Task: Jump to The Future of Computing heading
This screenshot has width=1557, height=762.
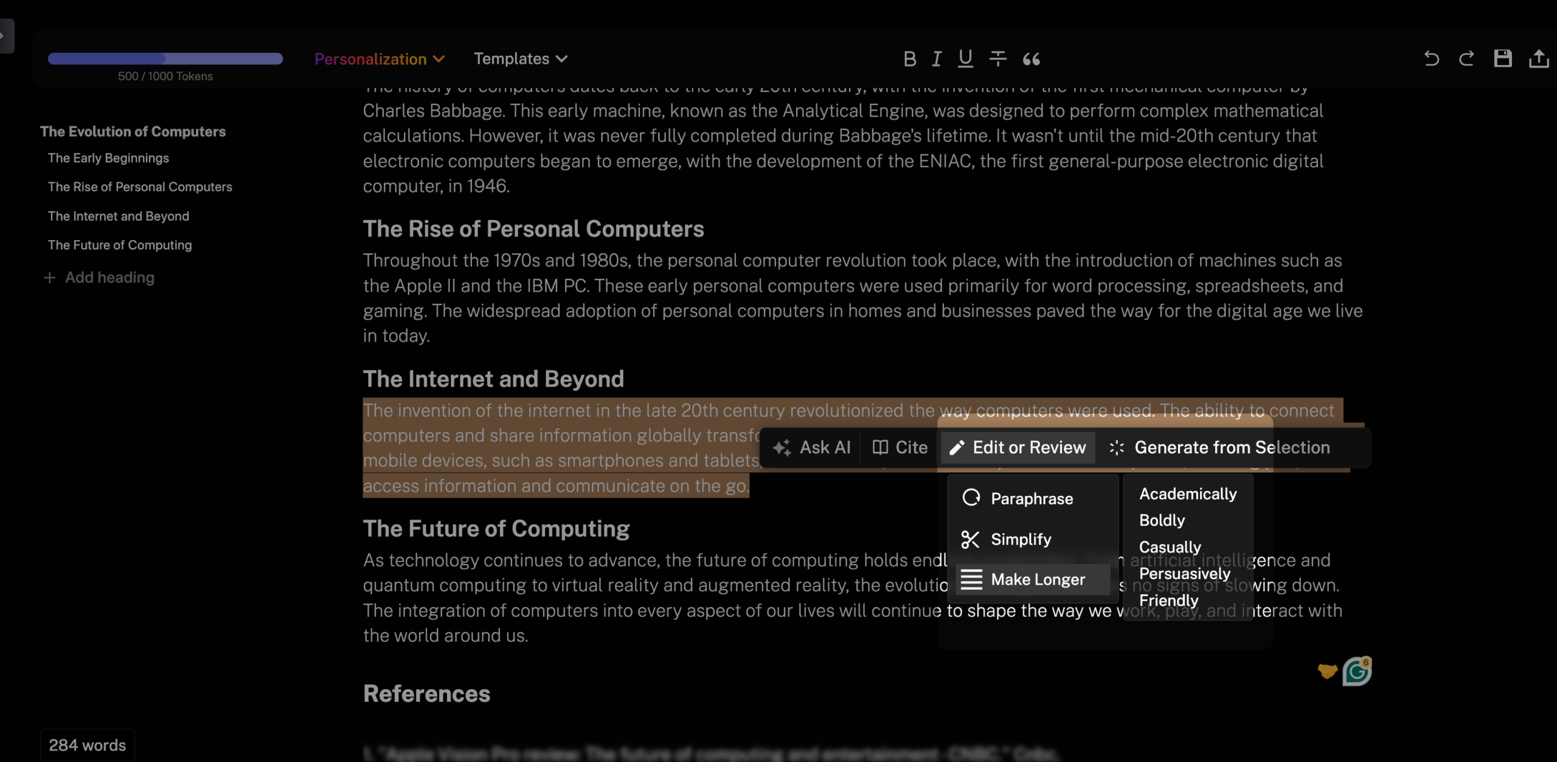Action: tap(120, 245)
